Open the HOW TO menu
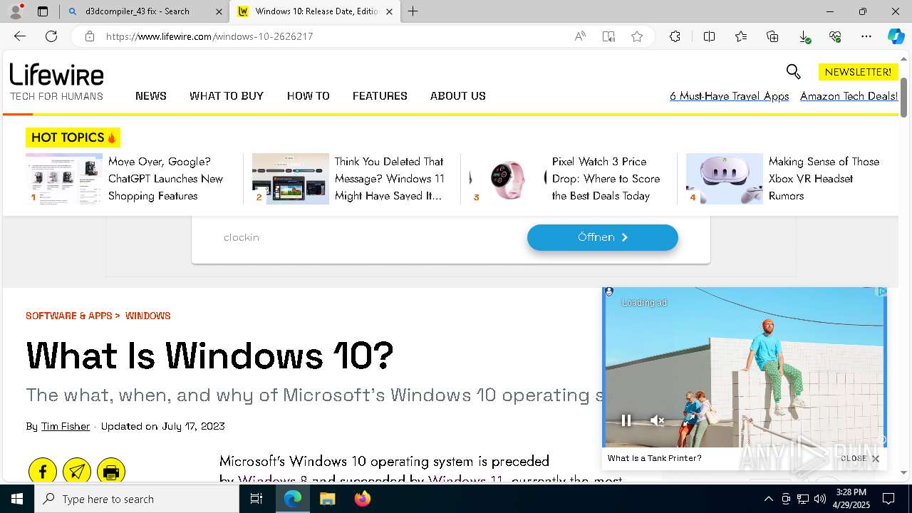 [x=309, y=95]
